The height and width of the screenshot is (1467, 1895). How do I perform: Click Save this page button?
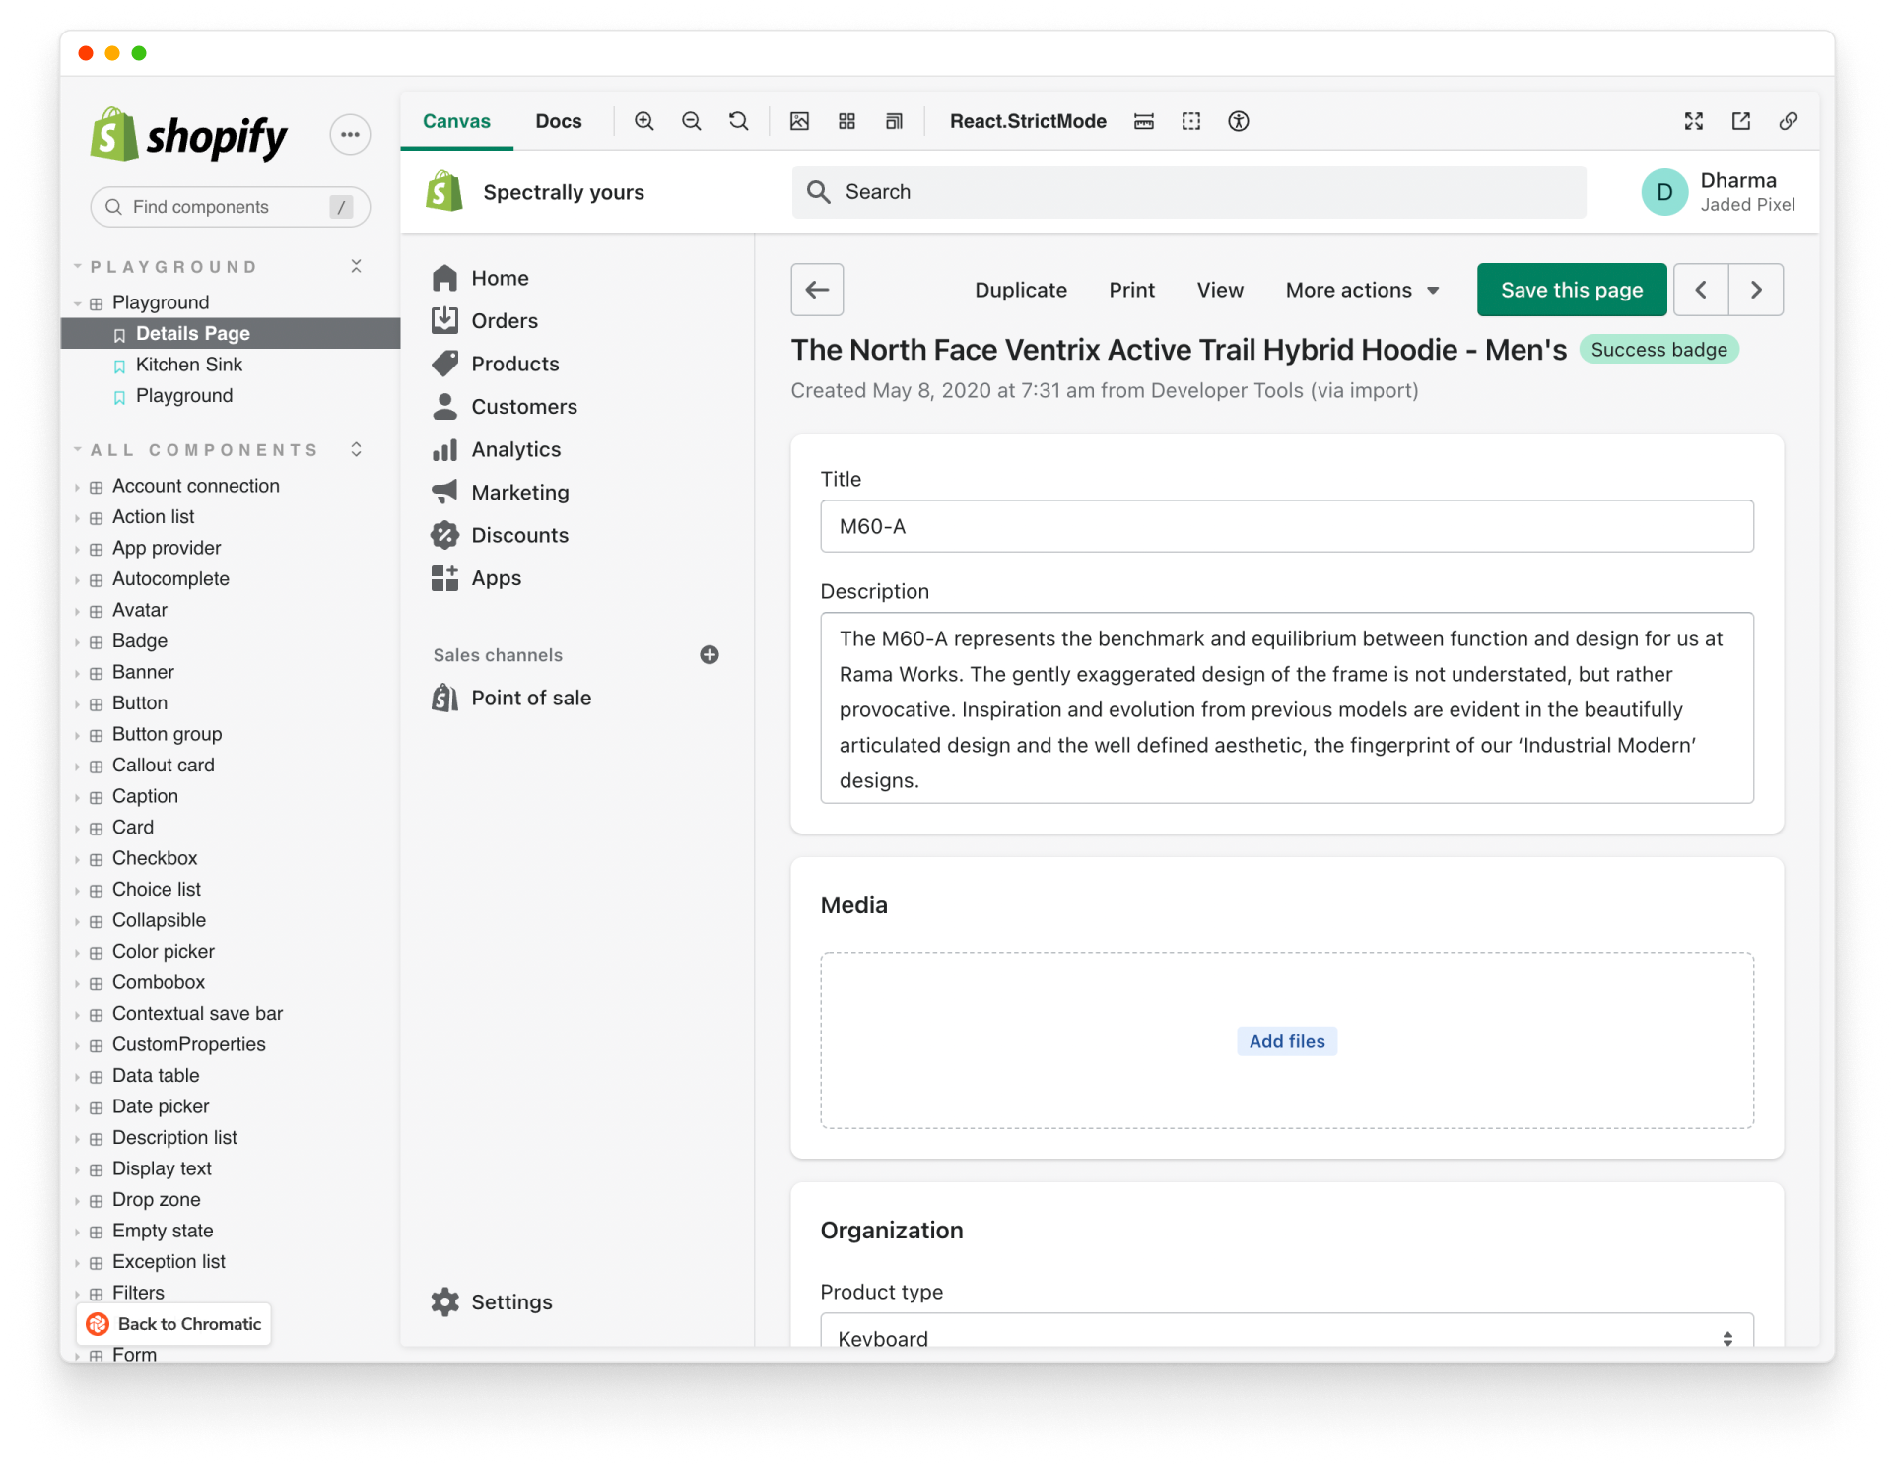(1572, 290)
